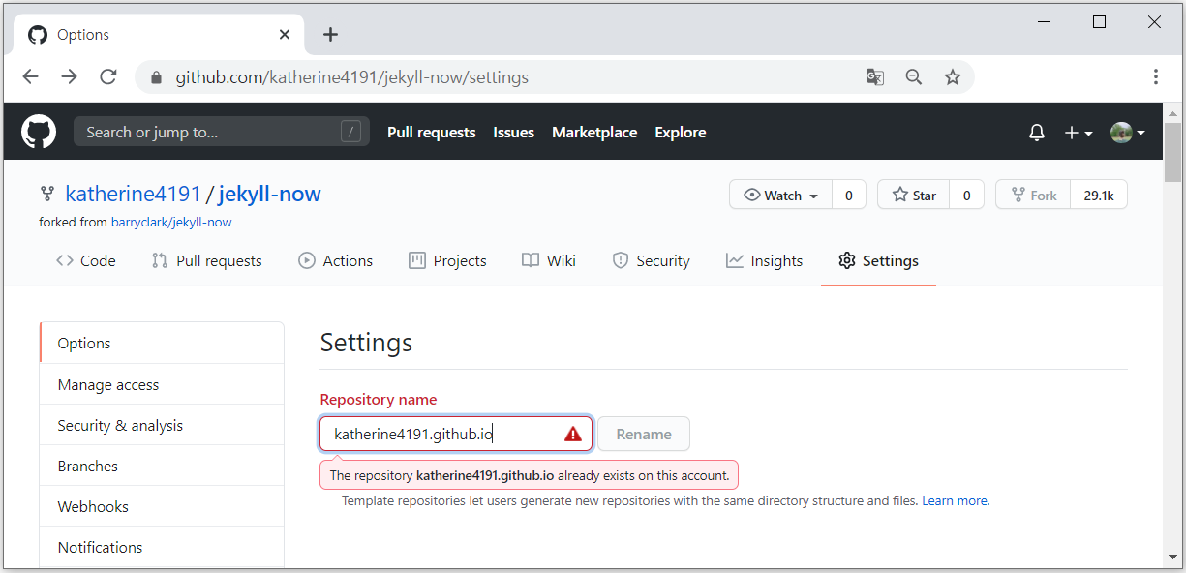Viewport: 1186px width, 573px height.
Task: Switch to the Code tab
Action: 86,260
